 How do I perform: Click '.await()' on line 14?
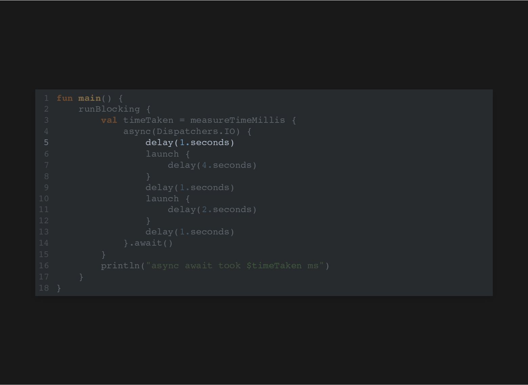click(x=151, y=243)
